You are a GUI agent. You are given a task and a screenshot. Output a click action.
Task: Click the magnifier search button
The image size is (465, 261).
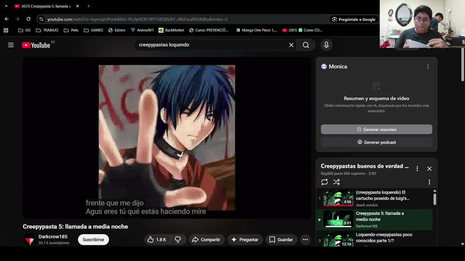[306, 45]
